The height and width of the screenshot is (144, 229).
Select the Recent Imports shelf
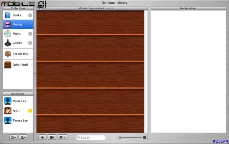(x=18, y=54)
